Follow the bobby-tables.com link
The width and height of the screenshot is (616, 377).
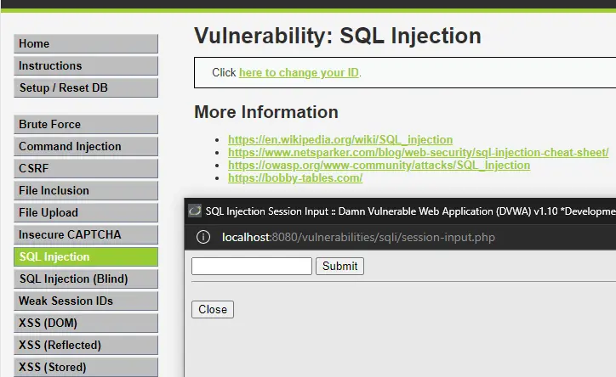[x=295, y=178]
